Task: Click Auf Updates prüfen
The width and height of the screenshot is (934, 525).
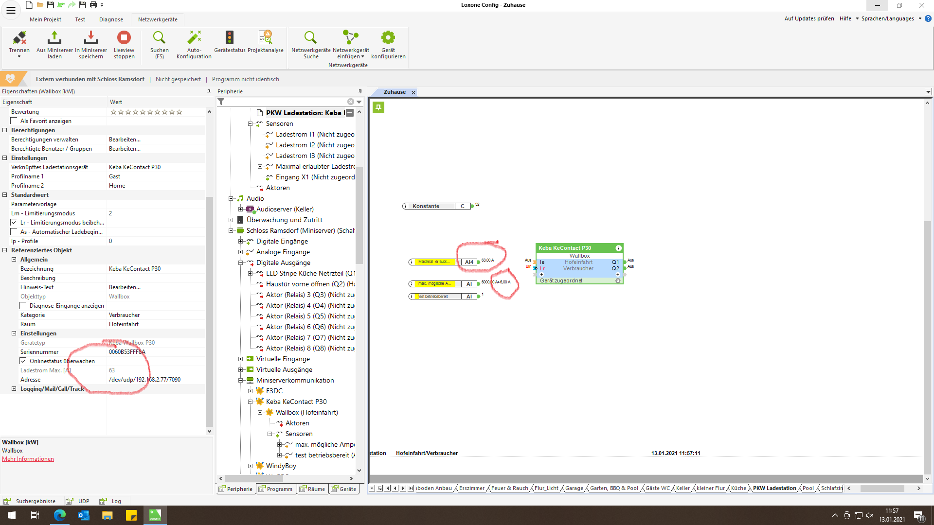Action: click(x=809, y=18)
